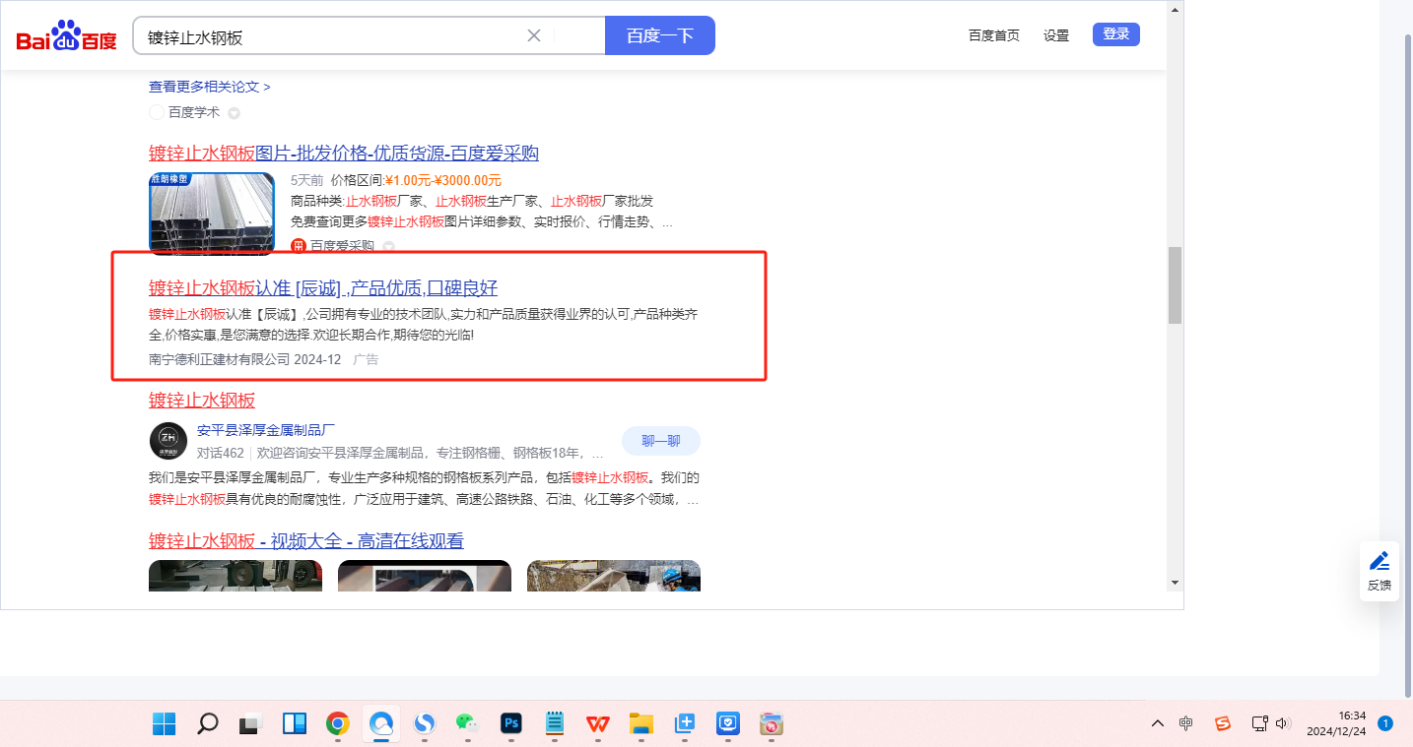
Task: Click 南宁德利正建材有限公司 advertiser name
Action: [220, 359]
